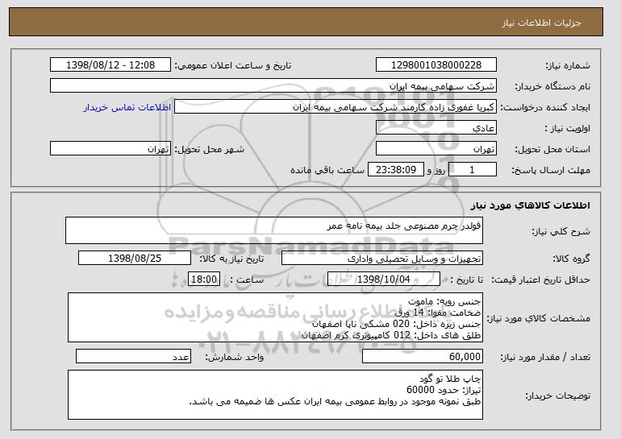The height and width of the screenshot is (439, 621).
Task: Click the label مشخصات کالای مورد نیاز
Action: click(538, 318)
